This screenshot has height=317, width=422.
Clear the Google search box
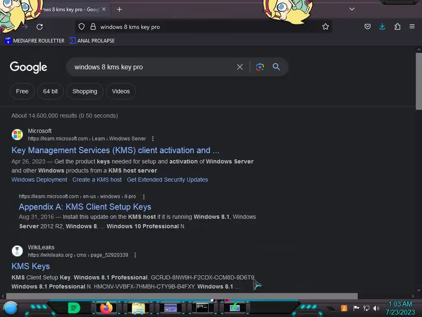(x=240, y=67)
